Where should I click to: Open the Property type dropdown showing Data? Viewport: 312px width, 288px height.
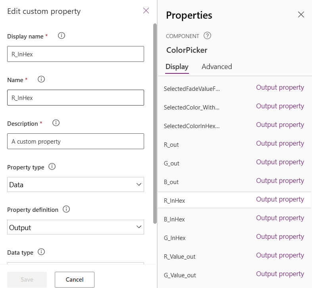(75, 184)
